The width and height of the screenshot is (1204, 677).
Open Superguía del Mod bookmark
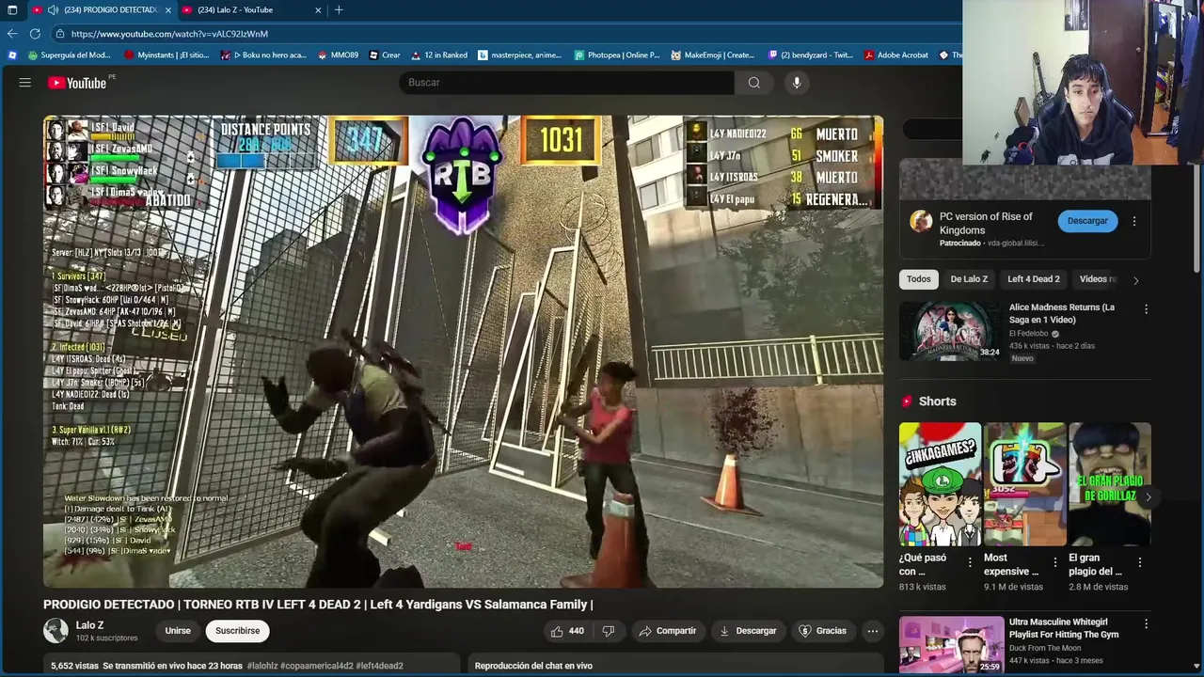click(70, 55)
